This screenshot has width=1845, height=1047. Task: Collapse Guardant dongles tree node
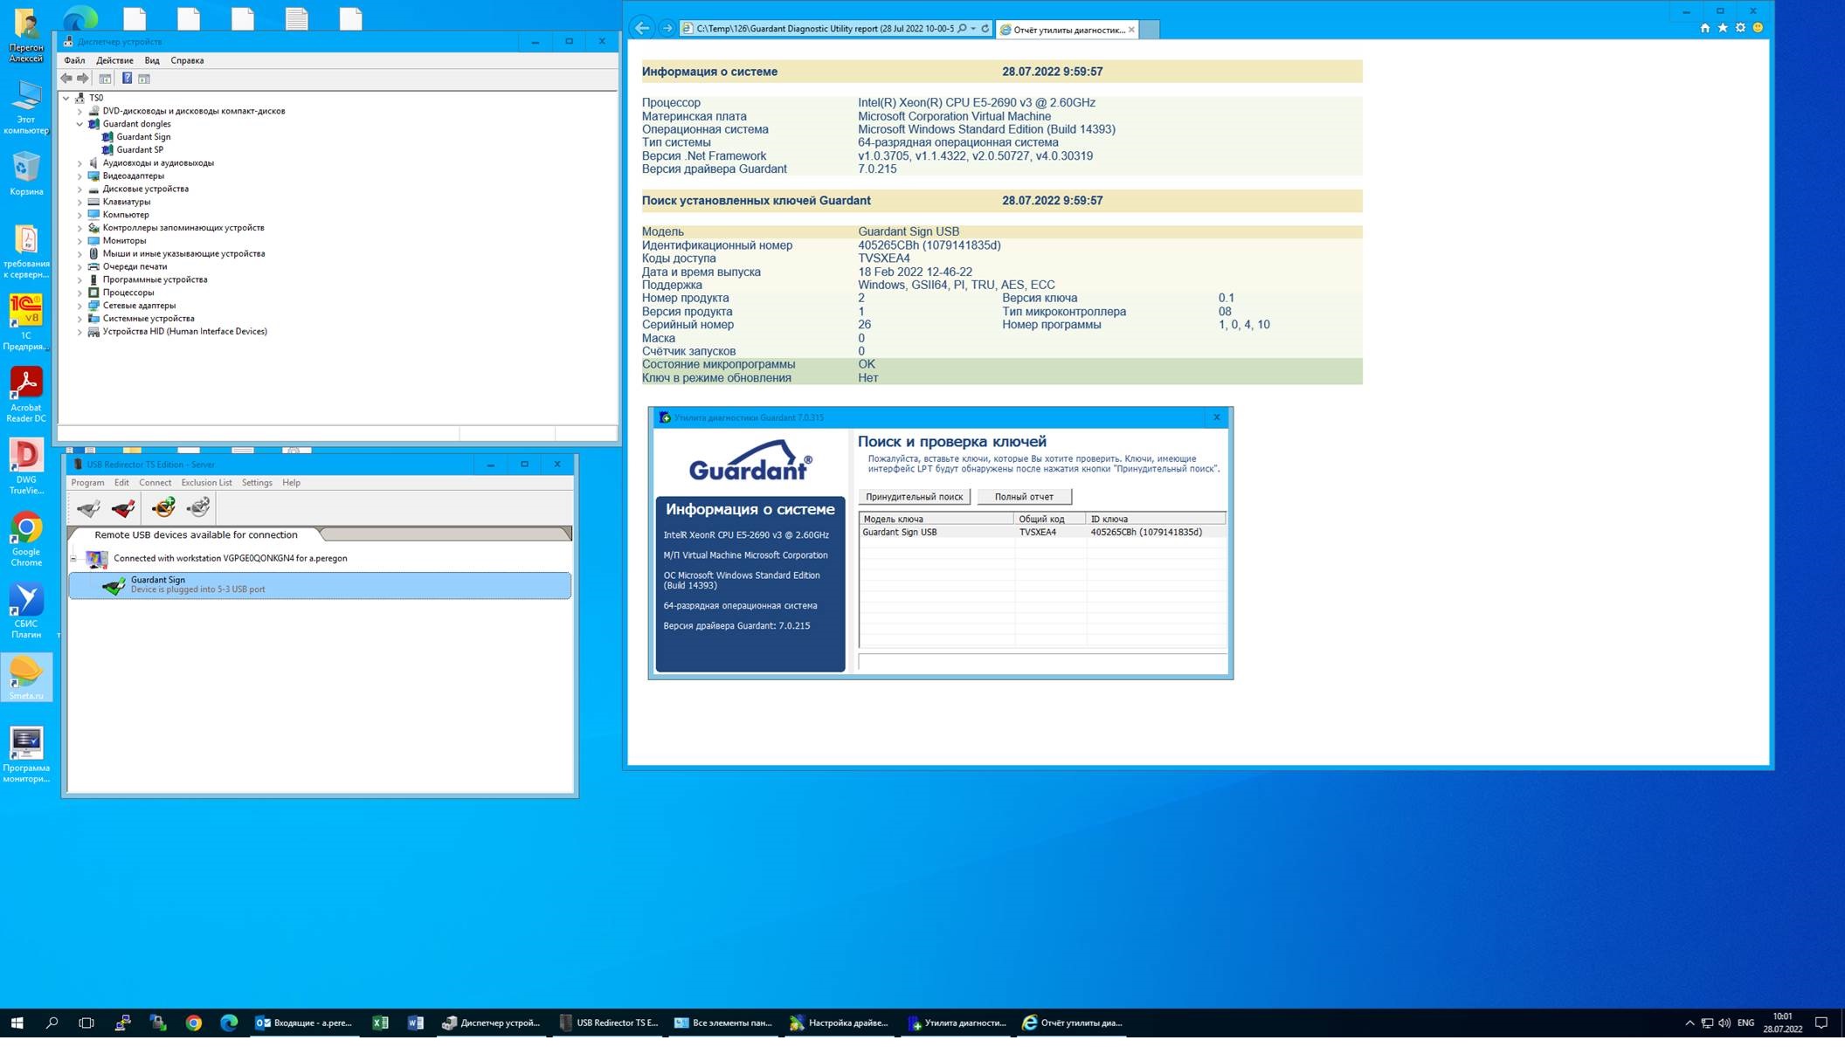pos(79,124)
